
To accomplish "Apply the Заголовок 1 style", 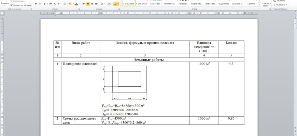I will (x=156, y=3).
